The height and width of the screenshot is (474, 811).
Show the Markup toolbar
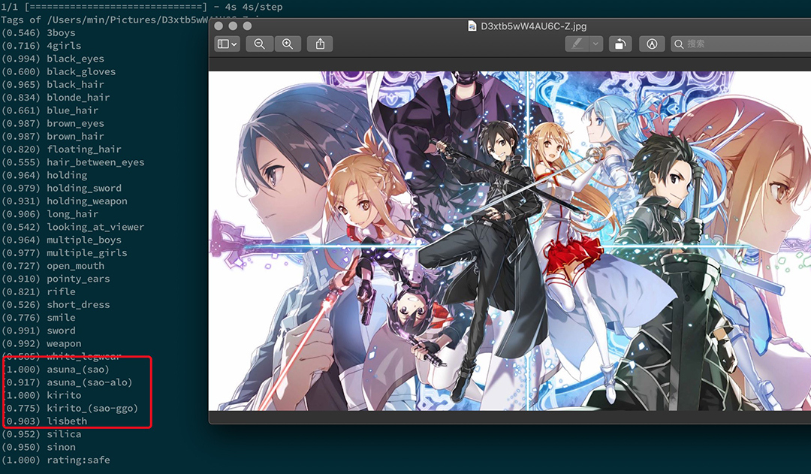[x=652, y=44]
